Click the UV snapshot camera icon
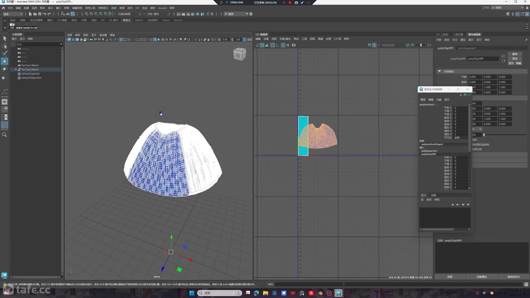Image resolution: width=530 pixels, height=298 pixels. (294, 45)
